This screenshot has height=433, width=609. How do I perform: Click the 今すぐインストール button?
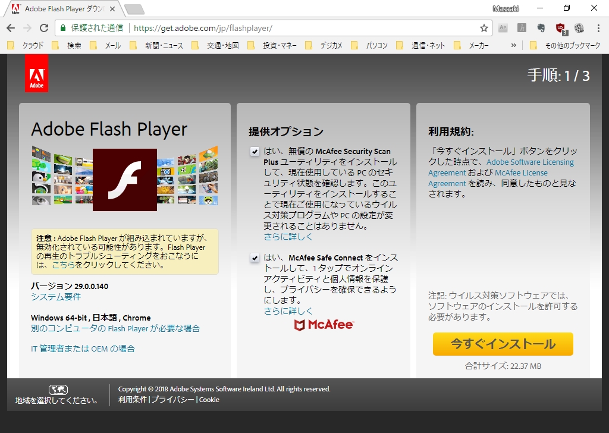503,344
